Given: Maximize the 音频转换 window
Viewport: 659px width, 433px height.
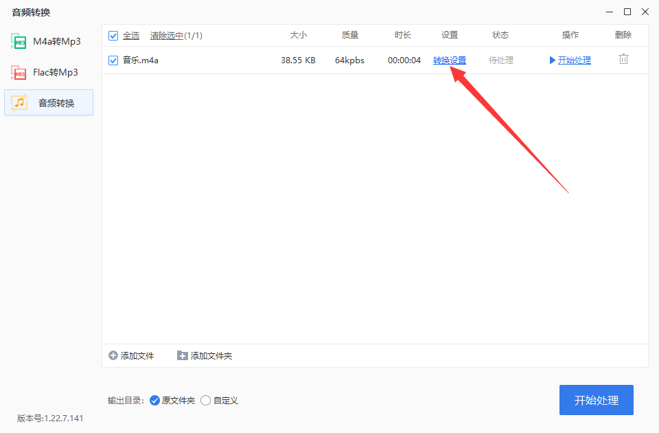Looking at the screenshot, I should coord(627,12).
